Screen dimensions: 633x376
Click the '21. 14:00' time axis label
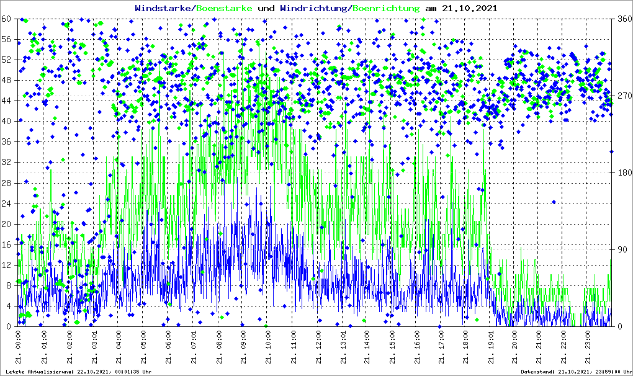pyautogui.click(x=367, y=347)
